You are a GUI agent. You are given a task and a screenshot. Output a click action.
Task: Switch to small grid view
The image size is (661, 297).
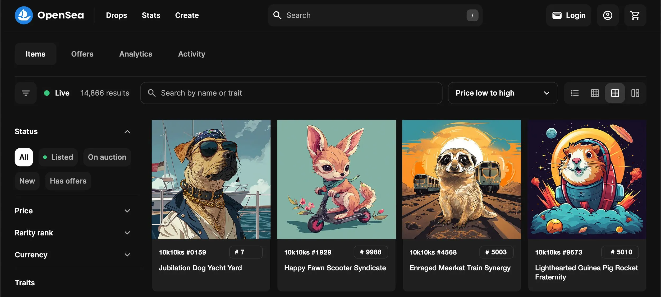(x=595, y=93)
